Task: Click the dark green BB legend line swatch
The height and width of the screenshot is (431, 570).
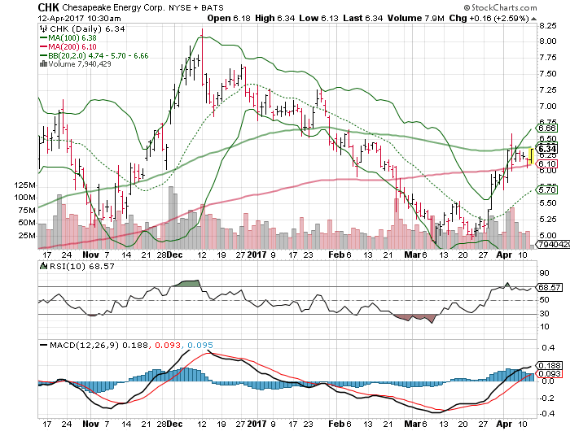Action: [x=44, y=55]
